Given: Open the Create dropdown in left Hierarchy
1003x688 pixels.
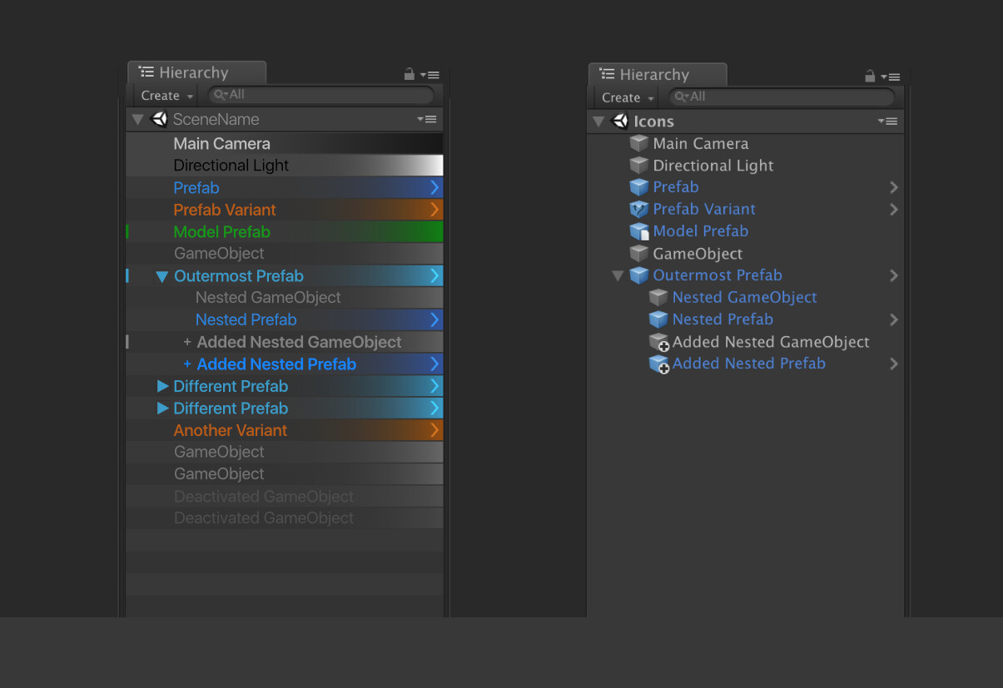Looking at the screenshot, I should click(164, 95).
